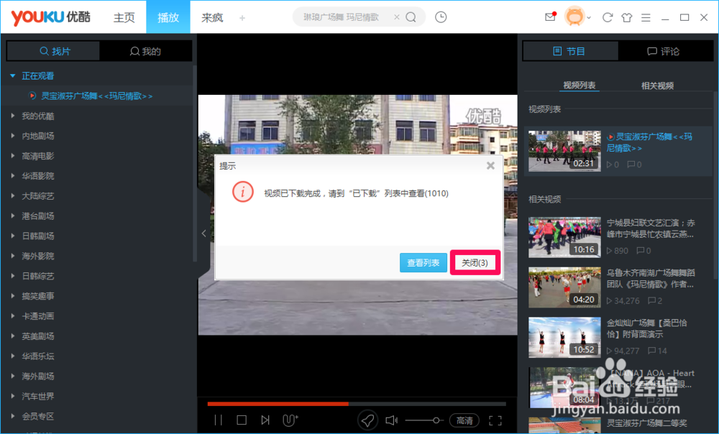Select the 相关视频 sub-tab
Screen dimensions: 719x434
tap(657, 86)
